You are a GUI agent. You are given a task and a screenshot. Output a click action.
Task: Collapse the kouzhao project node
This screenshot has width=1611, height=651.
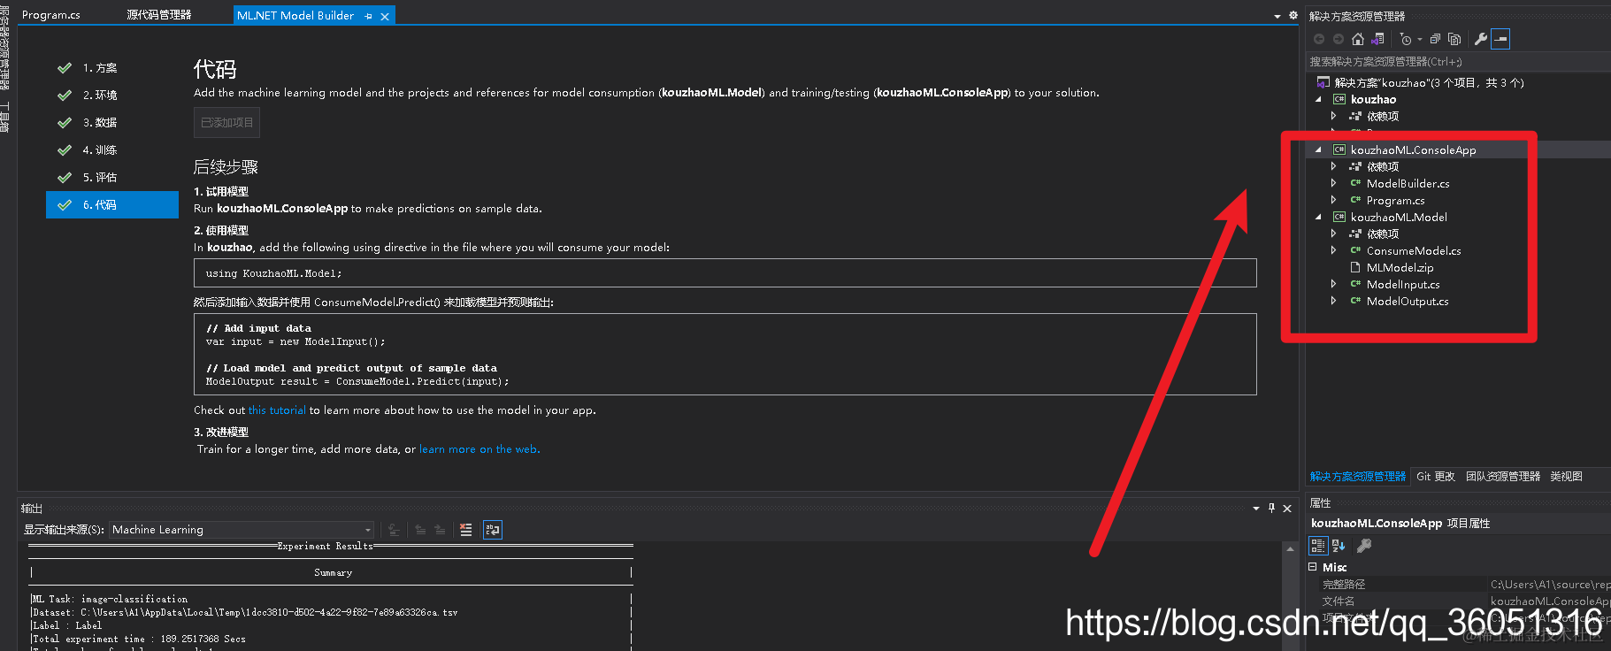[1318, 100]
